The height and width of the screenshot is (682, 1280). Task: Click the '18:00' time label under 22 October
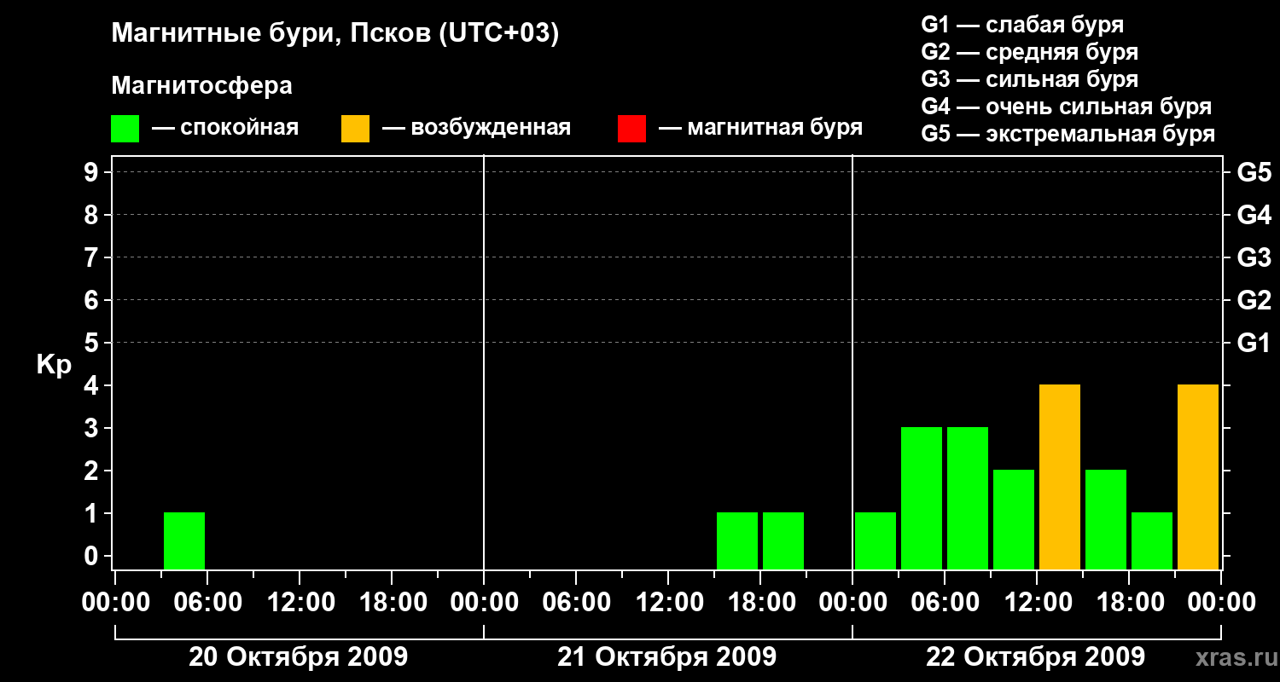point(1129,602)
